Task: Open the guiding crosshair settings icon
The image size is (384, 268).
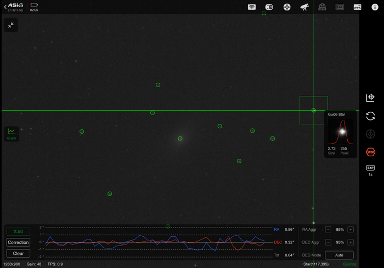Action: (x=286, y=7)
